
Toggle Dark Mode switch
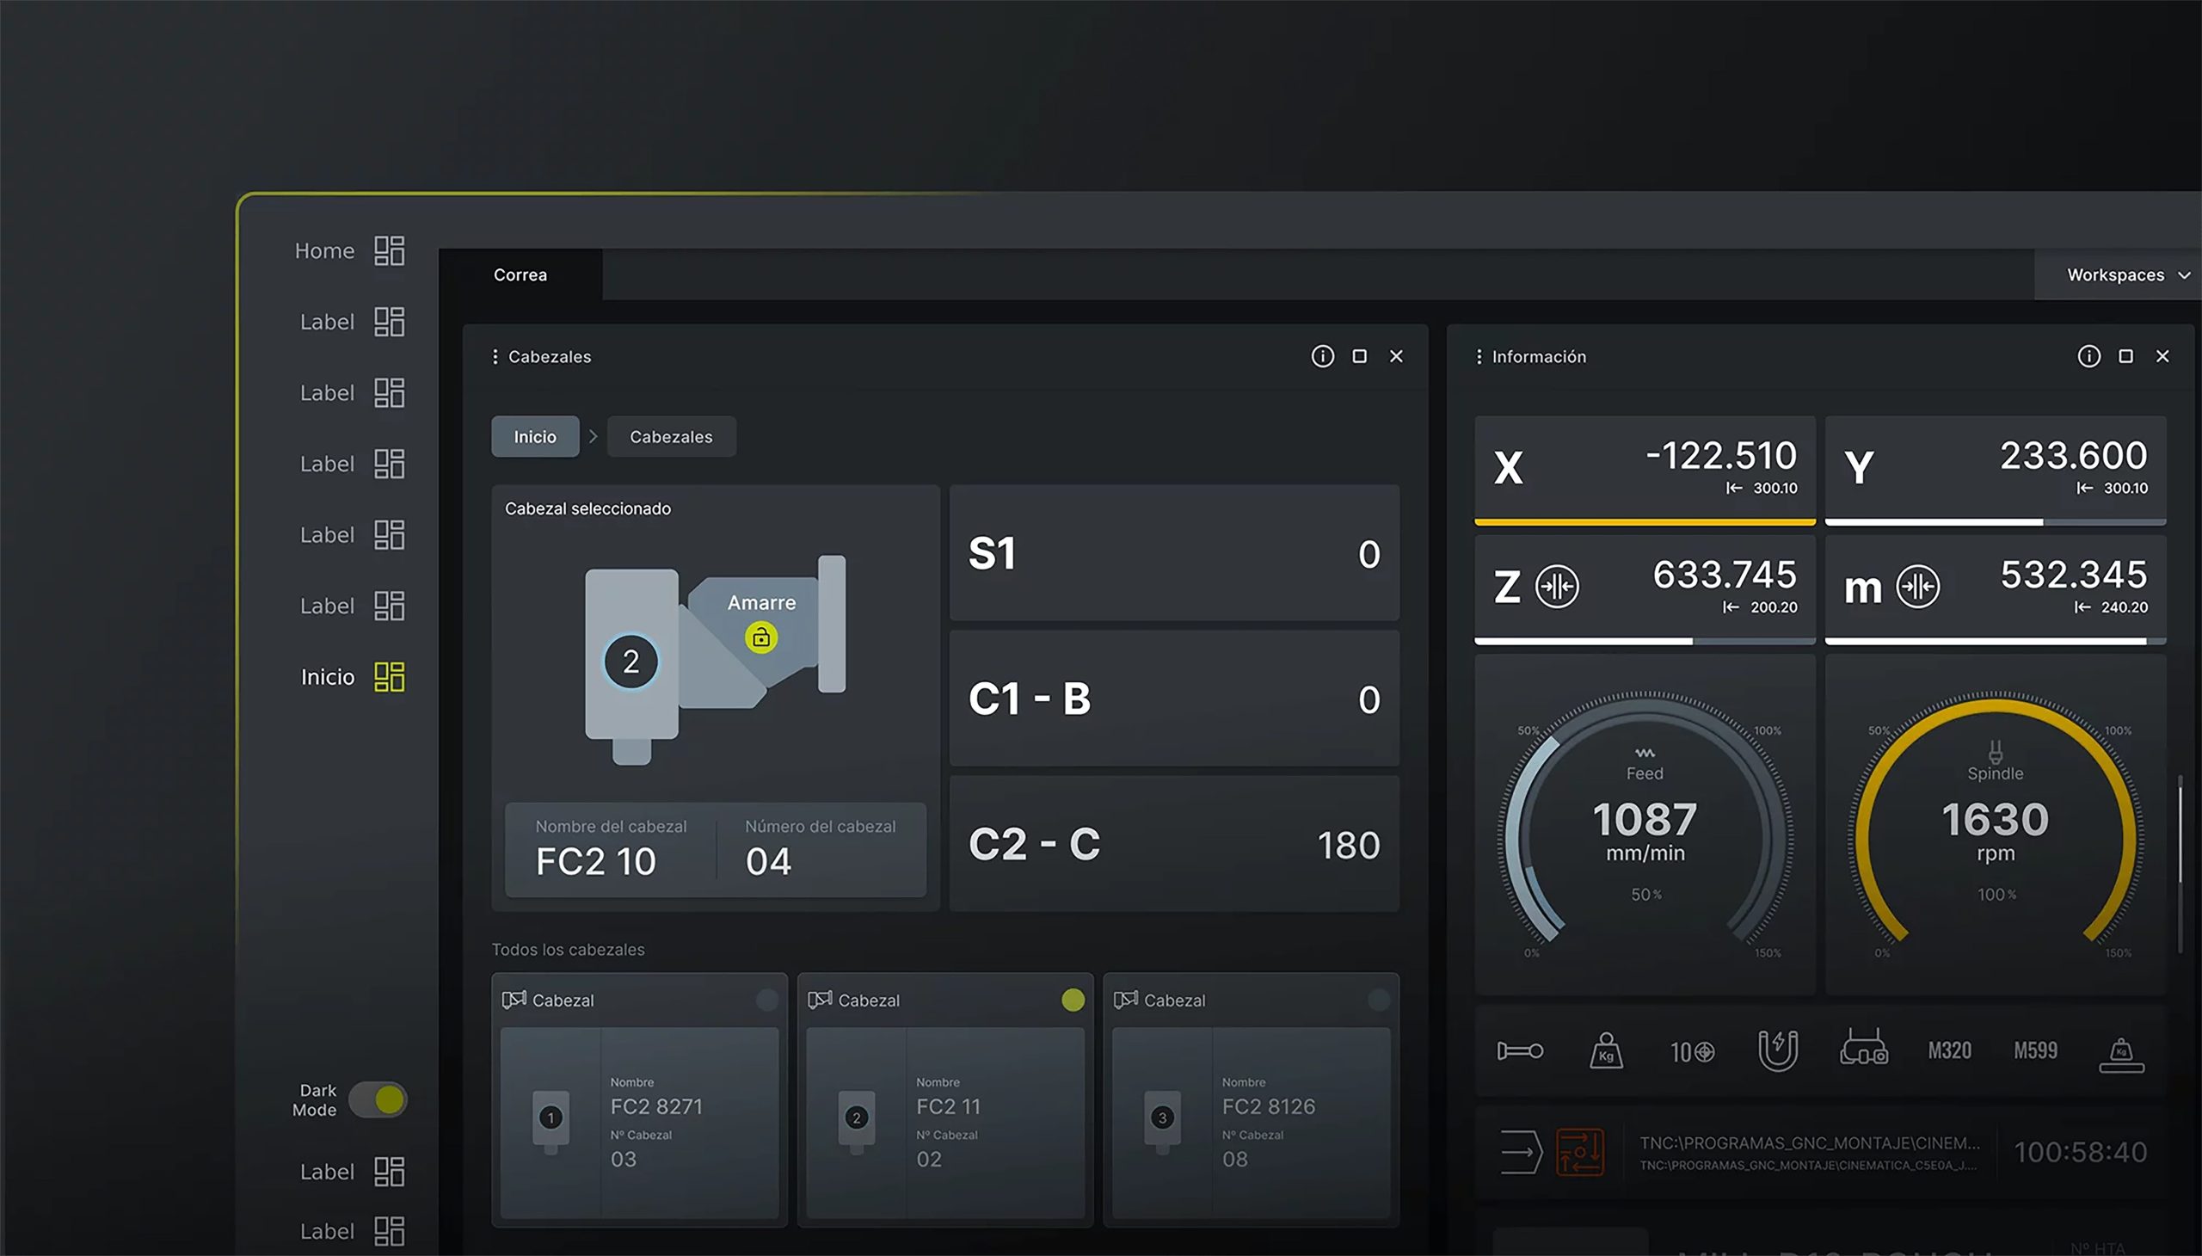point(378,1100)
